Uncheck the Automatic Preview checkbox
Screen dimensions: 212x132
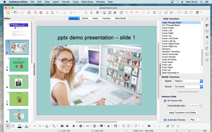point(165,120)
